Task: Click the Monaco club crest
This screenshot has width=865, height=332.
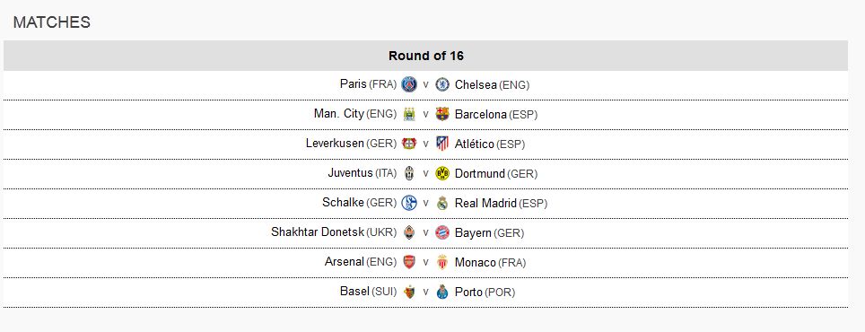Action: coord(442,262)
